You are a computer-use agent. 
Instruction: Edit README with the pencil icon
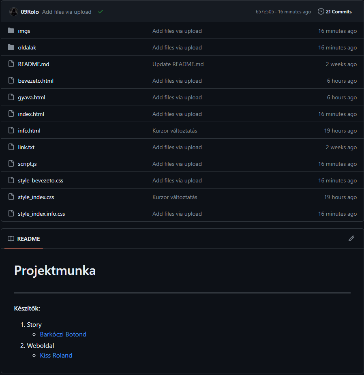click(351, 238)
